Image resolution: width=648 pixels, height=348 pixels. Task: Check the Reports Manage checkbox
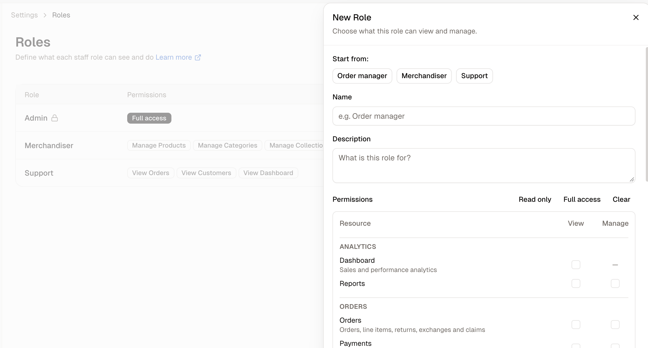point(615,283)
